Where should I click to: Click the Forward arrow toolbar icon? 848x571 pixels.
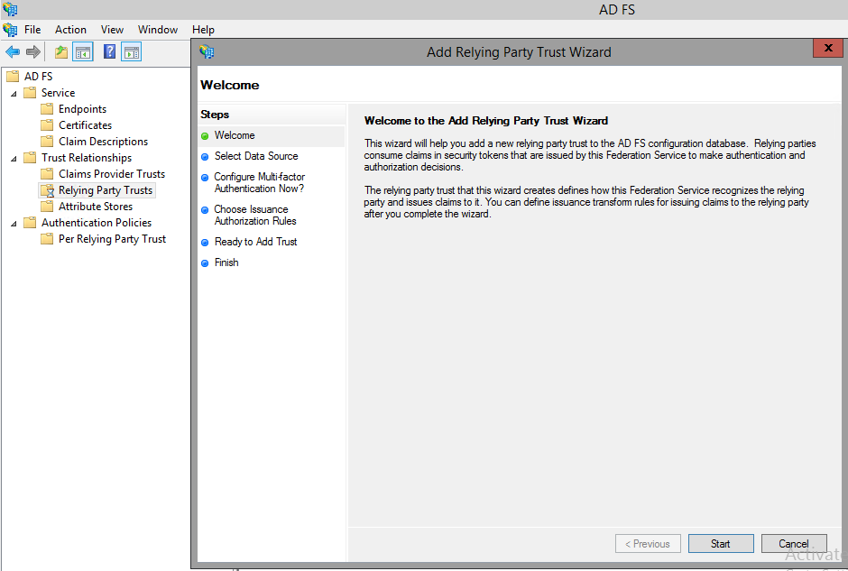click(x=33, y=51)
